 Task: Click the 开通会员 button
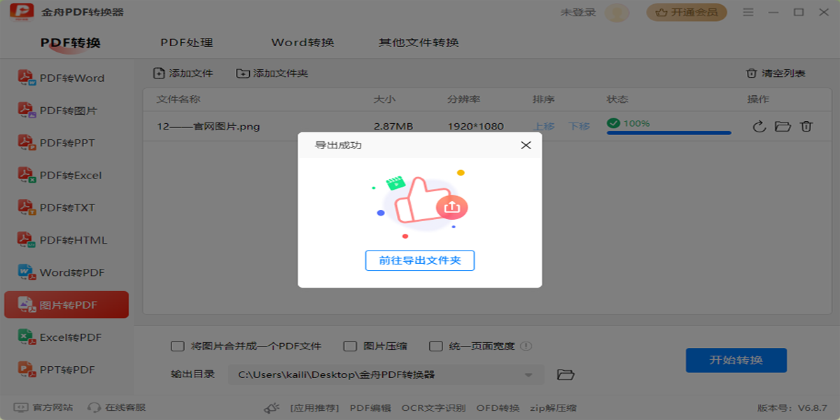(x=687, y=13)
